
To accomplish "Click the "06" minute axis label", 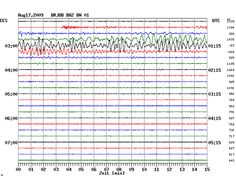I will coord(94,170).
